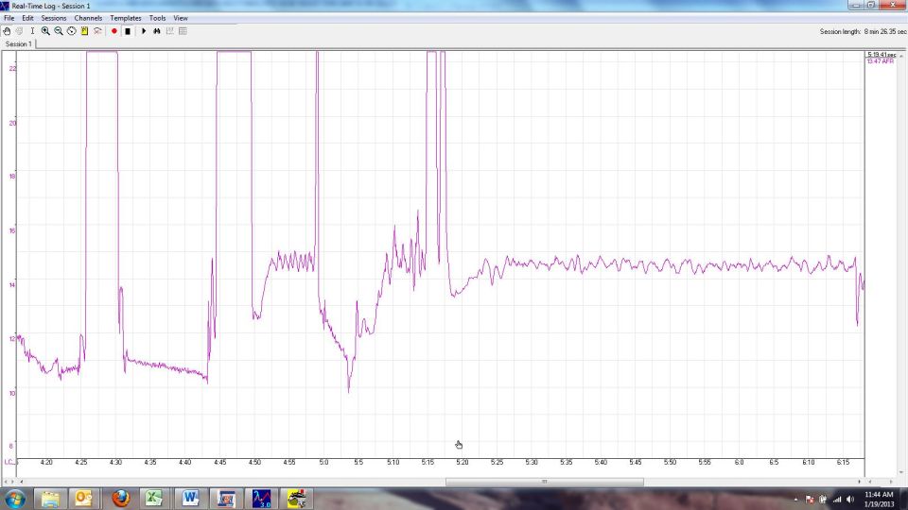Open the Sessions menu
Viewport: 908px width, 510px height.
click(54, 18)
